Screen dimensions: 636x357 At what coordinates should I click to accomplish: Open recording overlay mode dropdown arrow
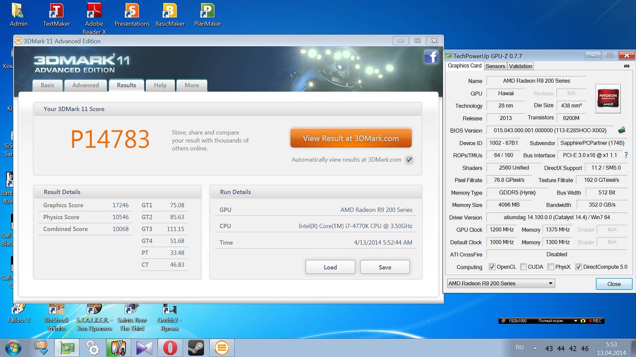[x=575, y=321]
